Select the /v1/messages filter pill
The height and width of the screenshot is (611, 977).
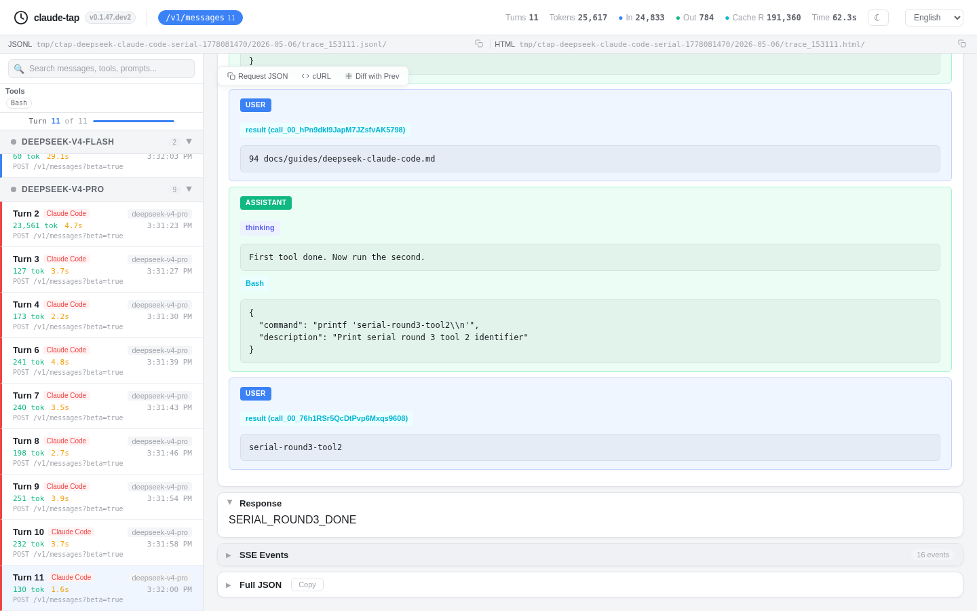(200, 18)
